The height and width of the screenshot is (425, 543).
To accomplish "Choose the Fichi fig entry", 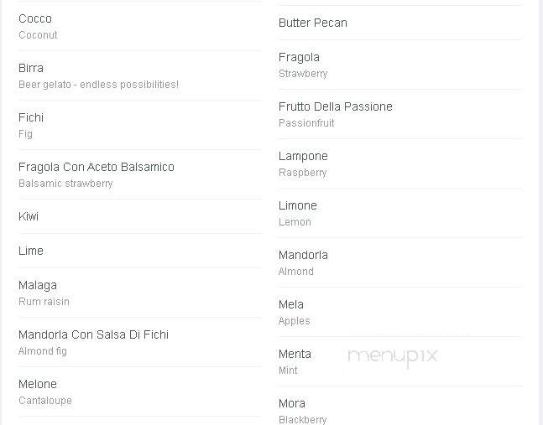I will point(140,125).
